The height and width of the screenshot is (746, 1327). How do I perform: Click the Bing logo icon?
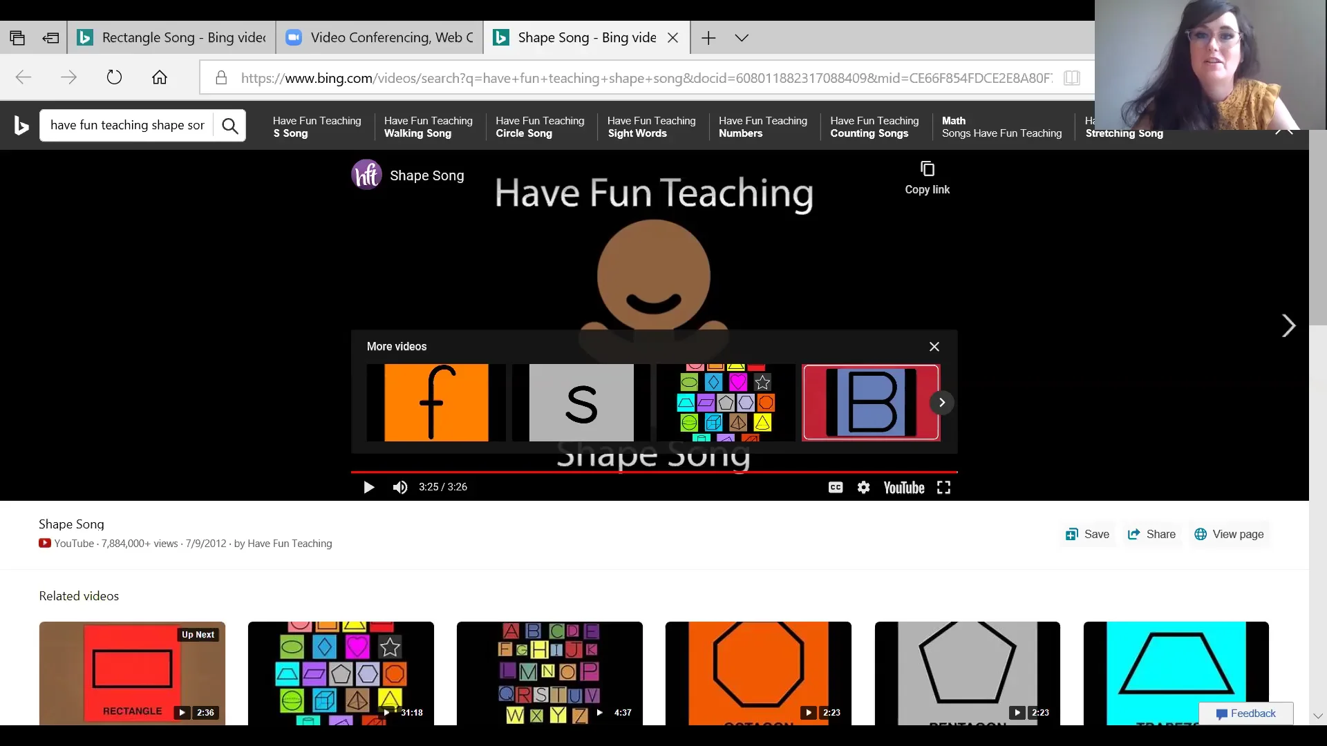[21, 126]
